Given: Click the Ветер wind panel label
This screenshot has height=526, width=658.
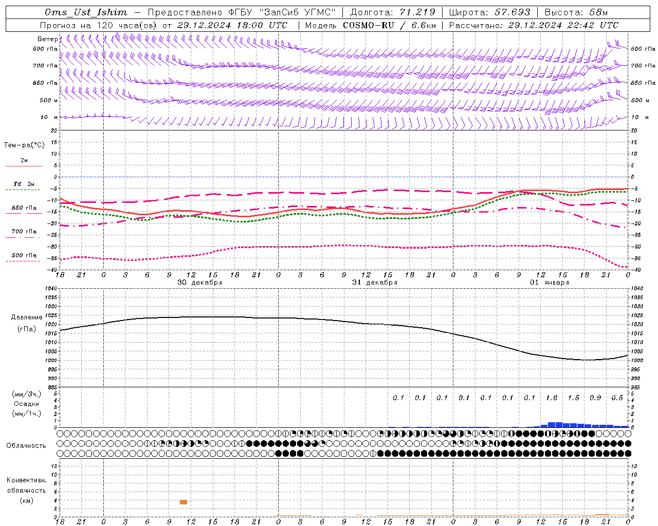Looking at the screenshot, I should 47,39.
